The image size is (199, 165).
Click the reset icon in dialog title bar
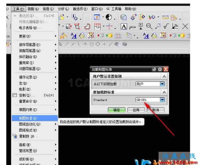[154, 69]
